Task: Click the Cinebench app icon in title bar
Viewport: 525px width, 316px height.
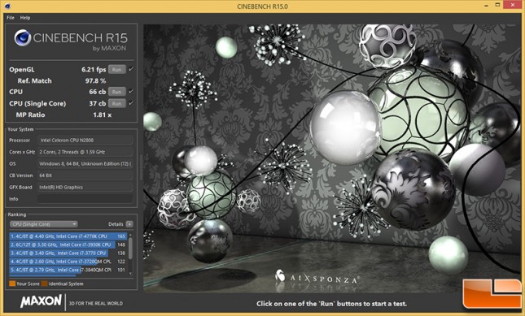Action: pos(7,6)
